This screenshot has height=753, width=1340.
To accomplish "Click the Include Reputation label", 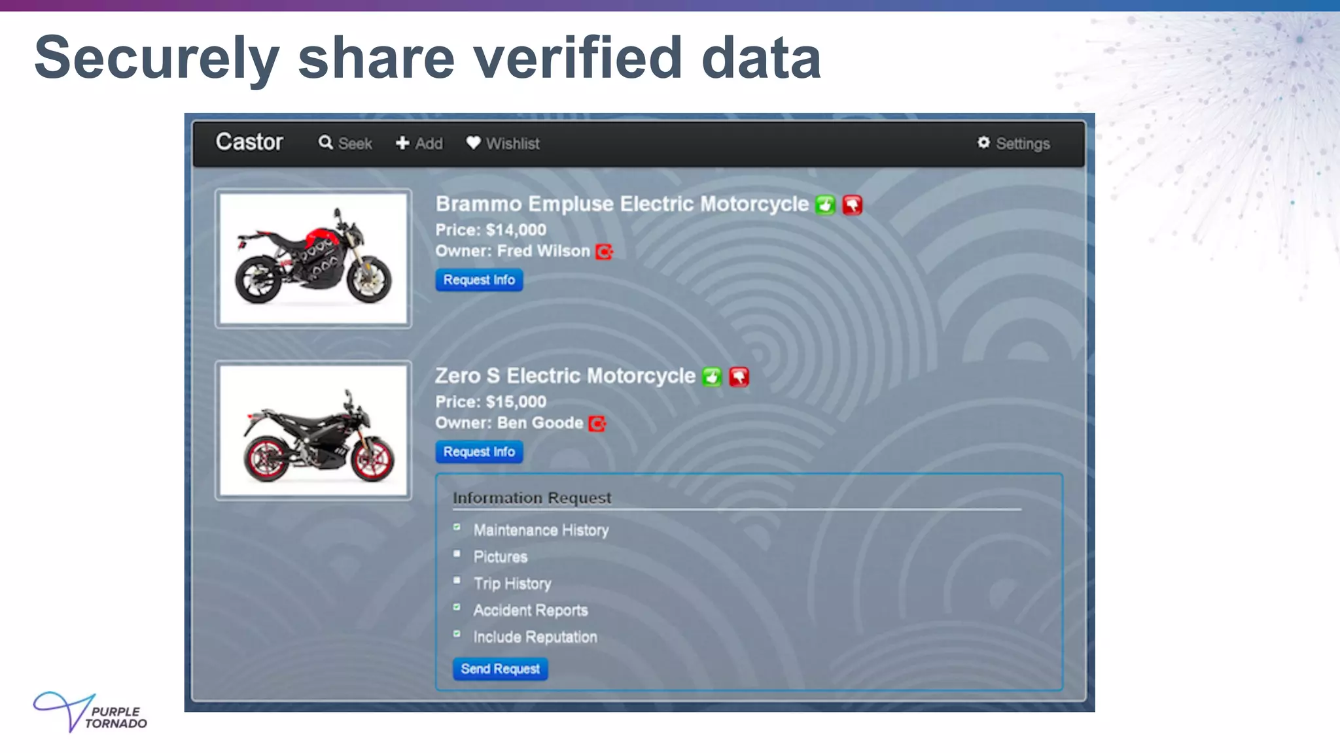I will pos(535,637).
